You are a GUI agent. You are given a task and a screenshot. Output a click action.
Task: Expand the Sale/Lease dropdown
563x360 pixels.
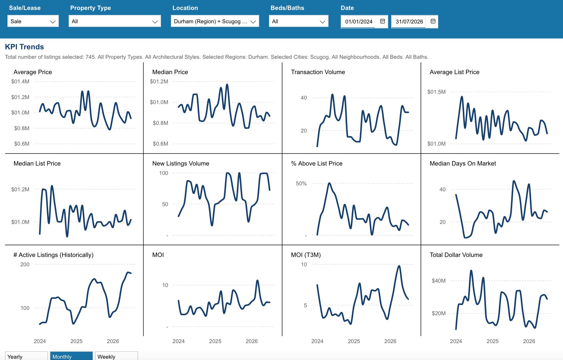coord(33,21)
